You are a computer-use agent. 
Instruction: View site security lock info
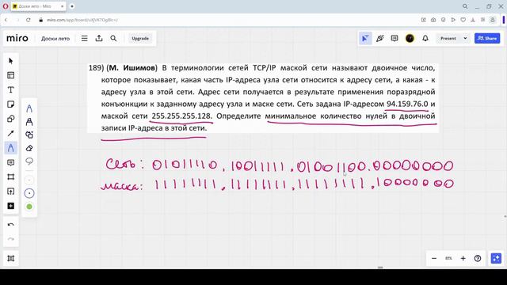pyautogui.click(x=40, y=20)
